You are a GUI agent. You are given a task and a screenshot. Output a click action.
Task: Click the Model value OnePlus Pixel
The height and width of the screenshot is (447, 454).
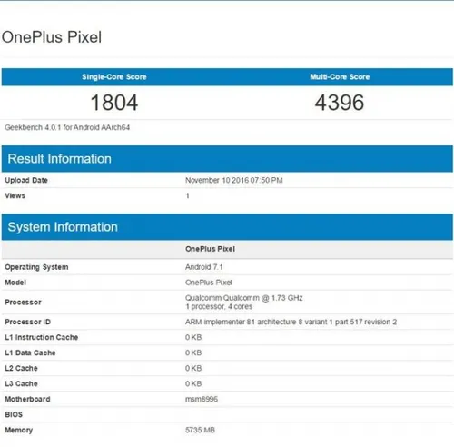click(209, 283)
